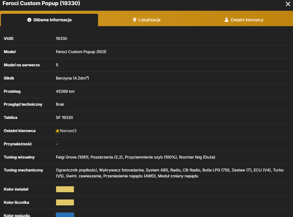293x217 pixels.
Task: Click the person icon for Ostatni kierowcy
Action: 226,20
